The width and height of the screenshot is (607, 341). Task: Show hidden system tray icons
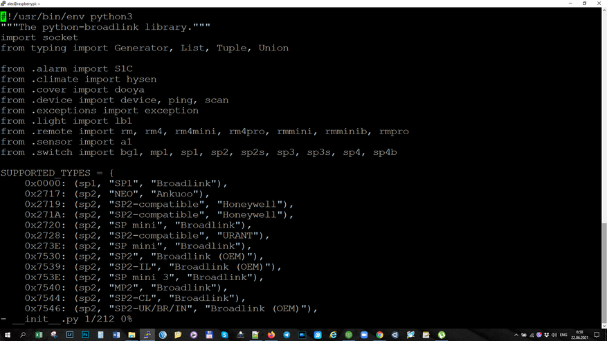[x=516, y=335]
